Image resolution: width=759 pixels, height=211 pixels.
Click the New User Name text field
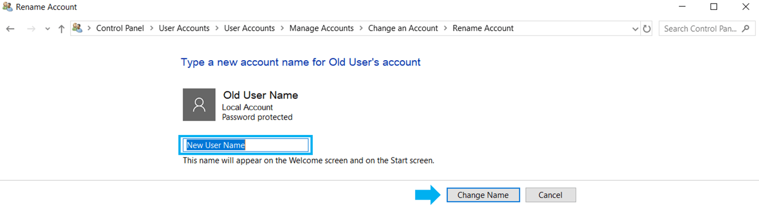(246, 145)
